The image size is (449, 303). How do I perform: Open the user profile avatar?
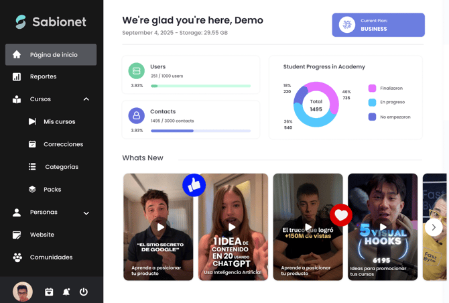(23, 292)
